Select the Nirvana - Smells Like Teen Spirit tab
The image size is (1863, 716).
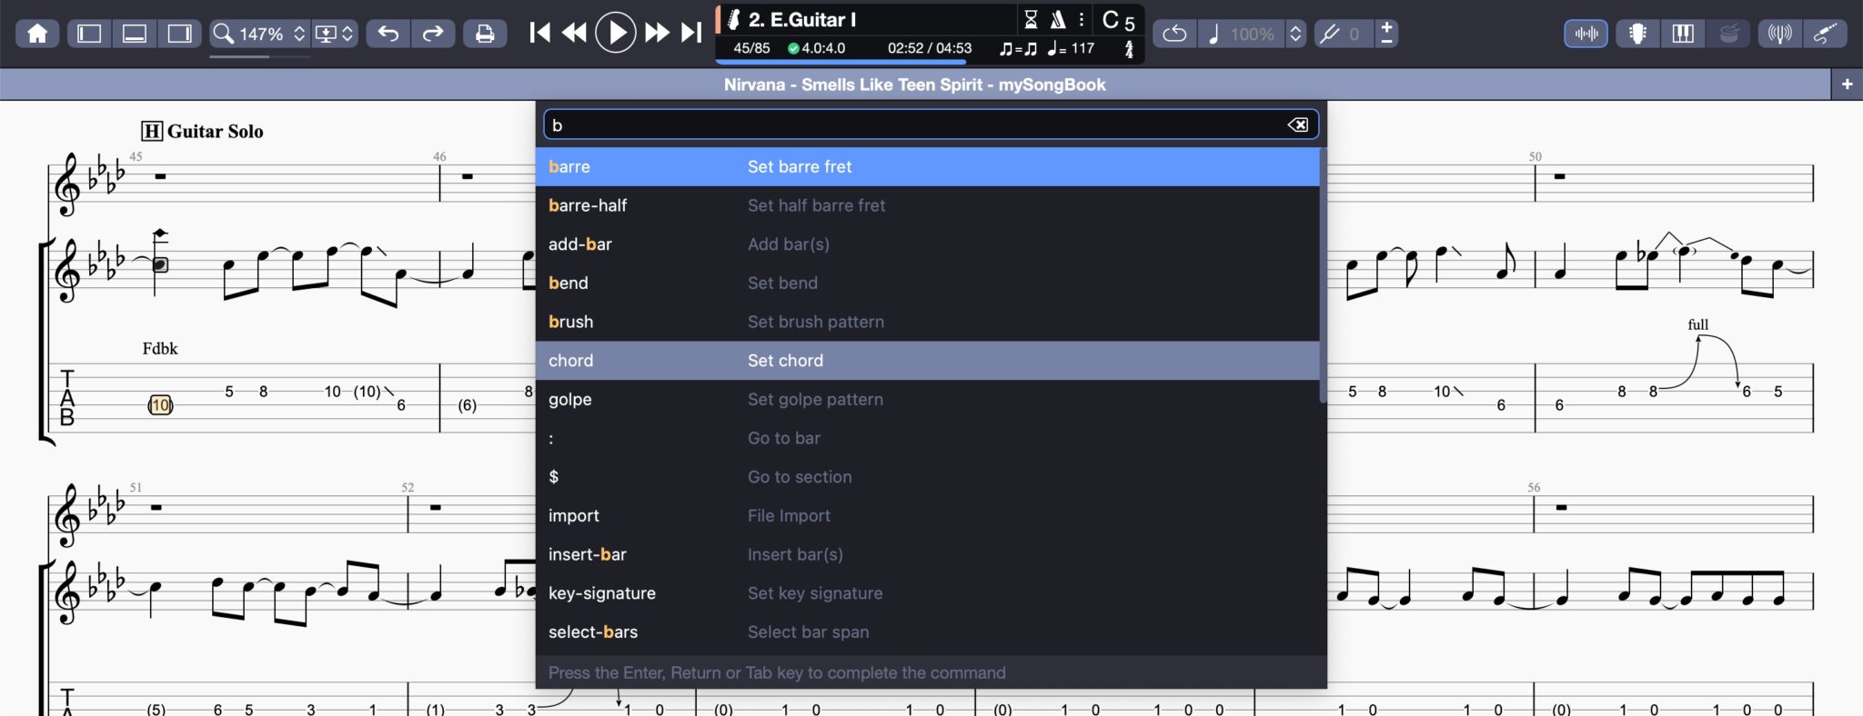pos(915,85)
